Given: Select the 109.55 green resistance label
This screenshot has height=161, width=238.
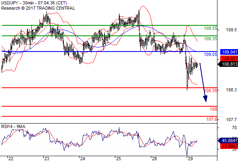Looking at the screenshot, I should (x=210, y=28).
